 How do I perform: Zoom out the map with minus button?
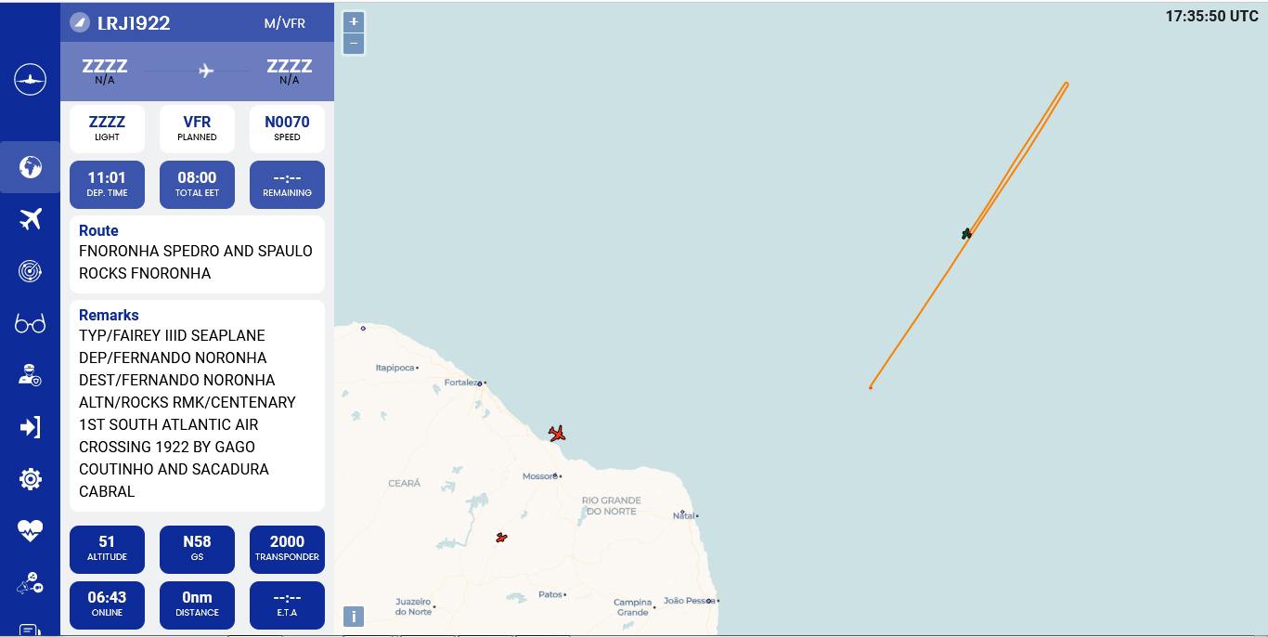(x=354, y=44)
